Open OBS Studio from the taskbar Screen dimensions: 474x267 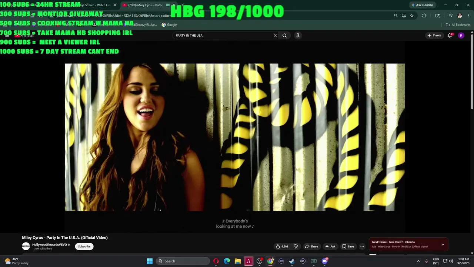coord(259,261)
